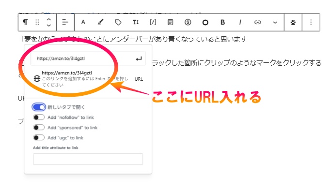Click the URL type label in suggestion

139,79
